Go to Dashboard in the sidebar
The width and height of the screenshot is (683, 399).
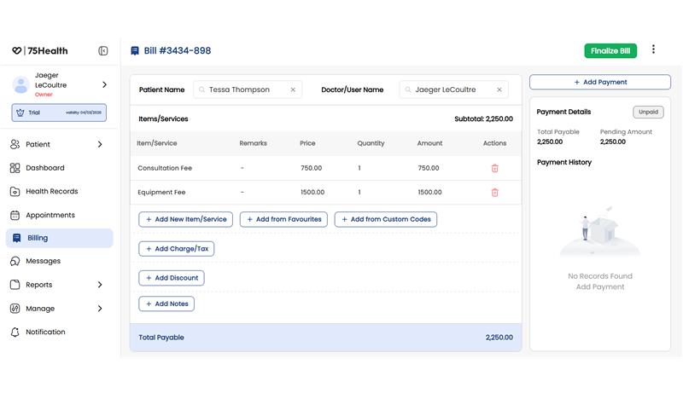tap(44, 168)
